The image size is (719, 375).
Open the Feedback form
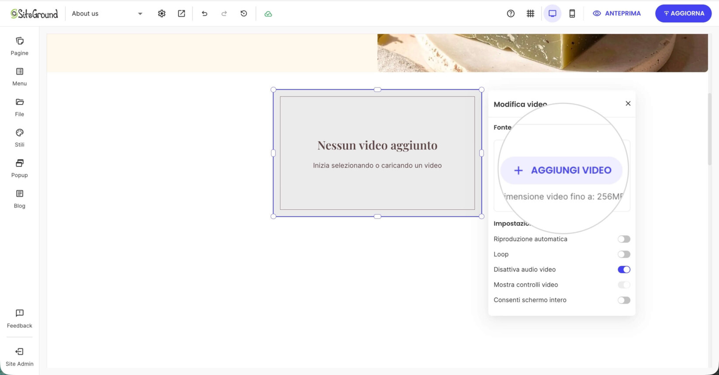[20, 319]
